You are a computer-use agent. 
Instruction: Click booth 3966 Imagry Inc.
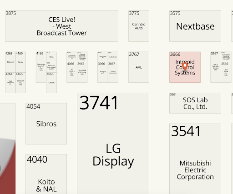(103, 72)
